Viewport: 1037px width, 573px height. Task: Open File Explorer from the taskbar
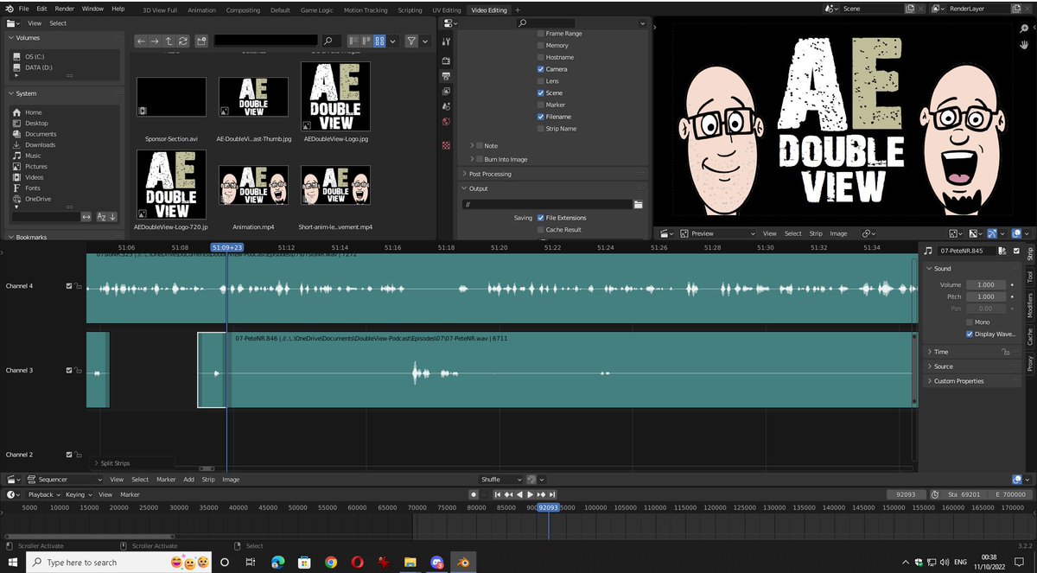click(x=411, y=562)
